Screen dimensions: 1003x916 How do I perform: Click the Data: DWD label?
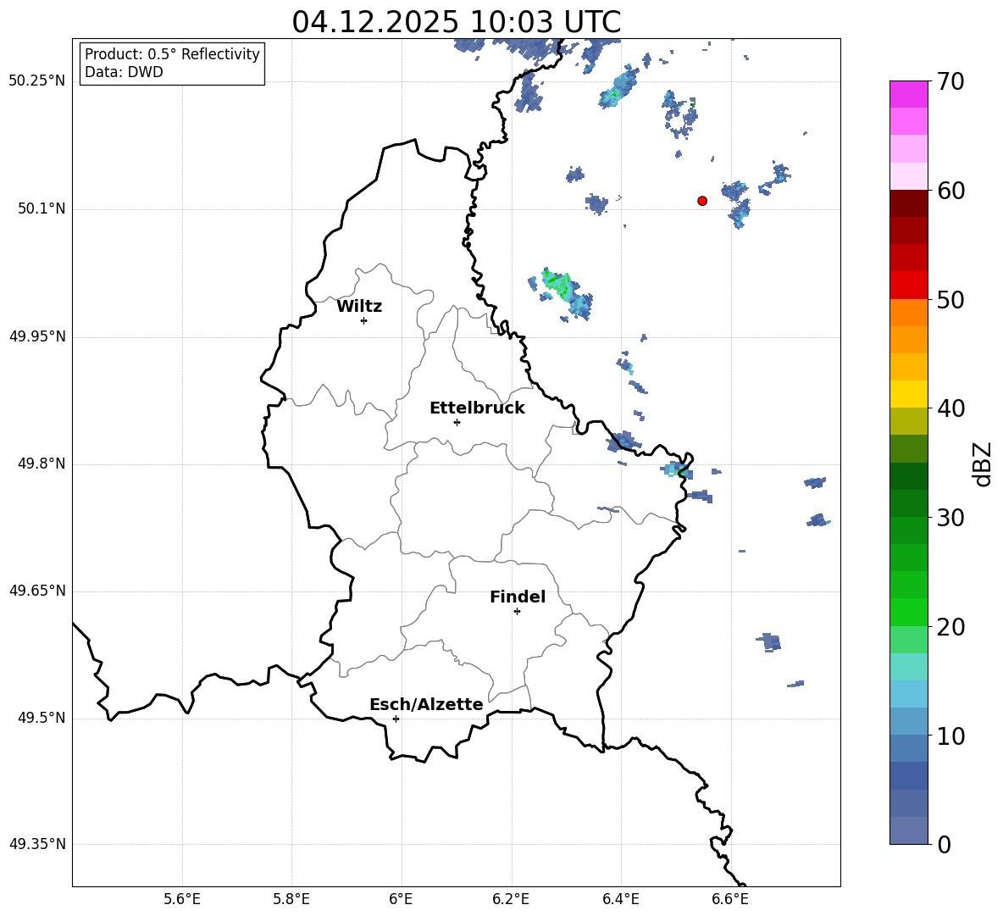tap(124, 72)
